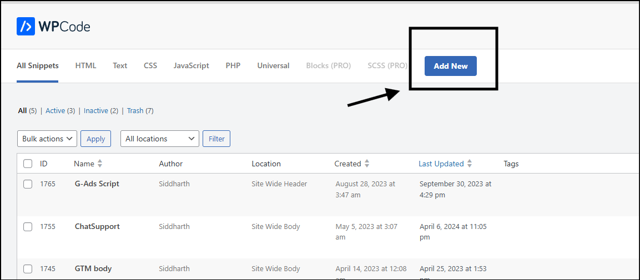Click the April 6, 2024 updated date
The image size is (640, 280).
coord(453,232)
